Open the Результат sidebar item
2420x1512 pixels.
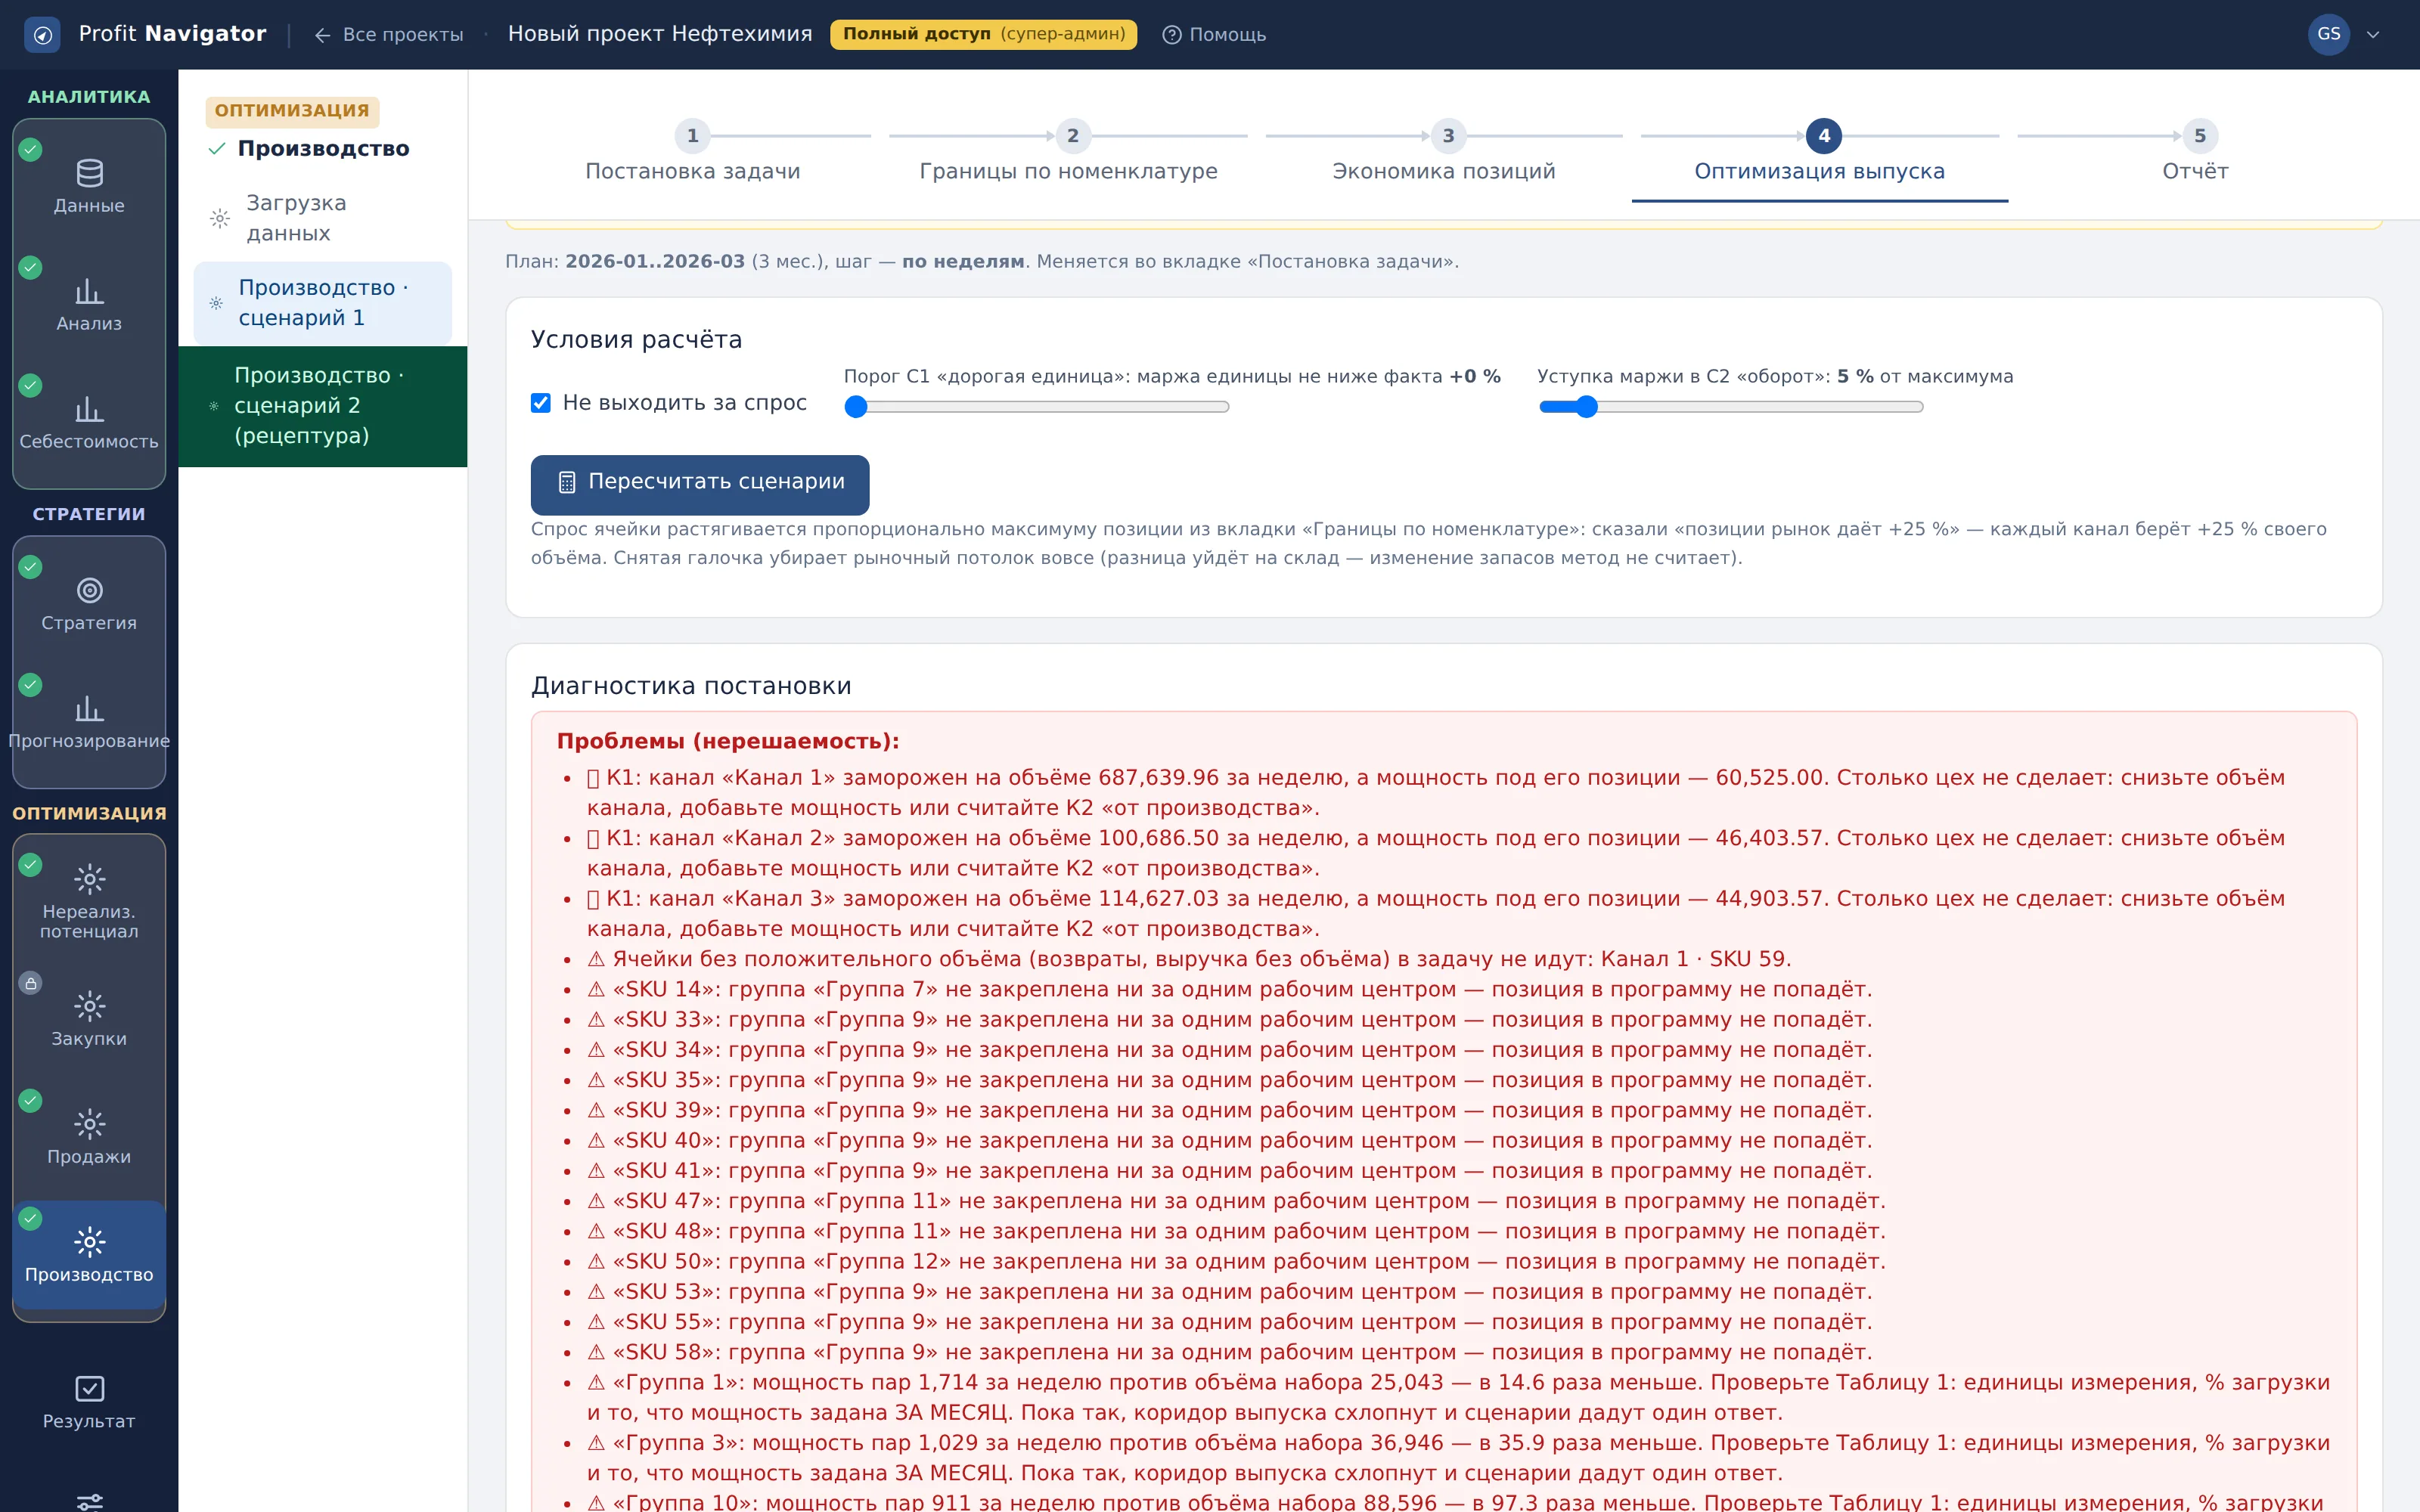click(89, 1402)
